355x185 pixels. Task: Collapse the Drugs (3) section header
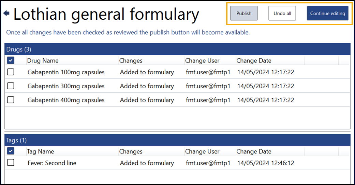(19, 50)
